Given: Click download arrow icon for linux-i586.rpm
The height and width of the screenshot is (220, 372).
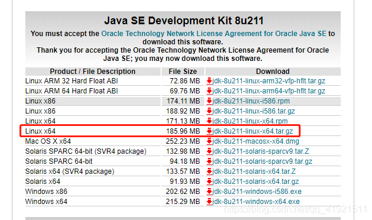Looking at the screenshot, I should coord(209,101).
